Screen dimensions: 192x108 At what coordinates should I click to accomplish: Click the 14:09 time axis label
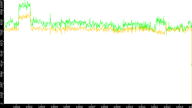(117, 107)
